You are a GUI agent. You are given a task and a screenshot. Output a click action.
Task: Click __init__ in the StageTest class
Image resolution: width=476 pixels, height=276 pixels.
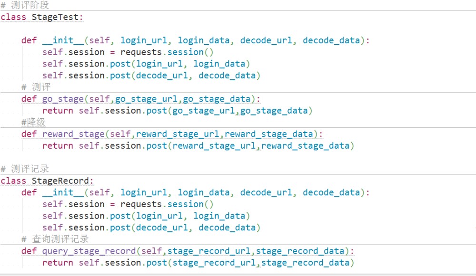click(63, 40)
